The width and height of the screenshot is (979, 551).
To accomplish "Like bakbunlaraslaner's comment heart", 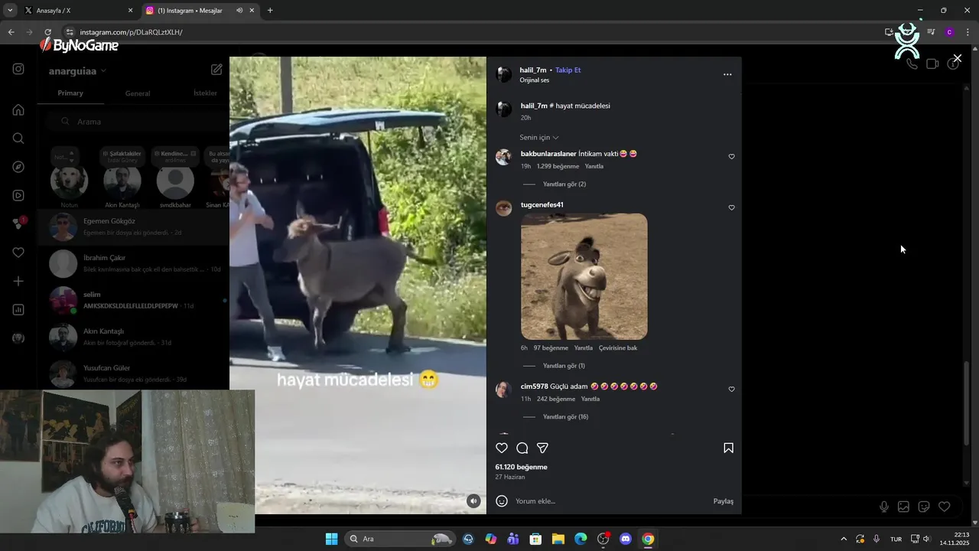I will pyautogui.click(x=731, y=157).
